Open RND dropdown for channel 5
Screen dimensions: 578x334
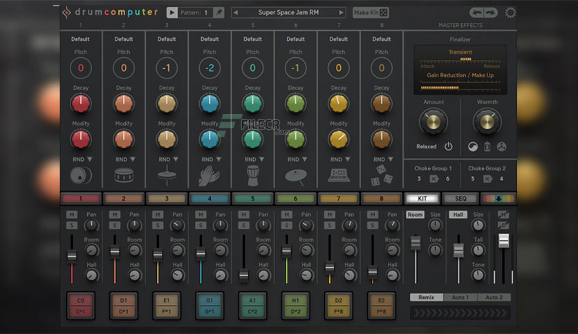[x=254, y=159]
